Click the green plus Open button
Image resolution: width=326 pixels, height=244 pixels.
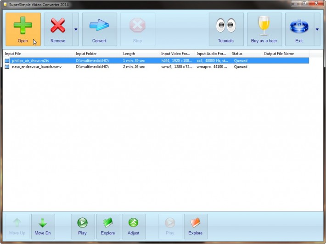tap(23, 29)
